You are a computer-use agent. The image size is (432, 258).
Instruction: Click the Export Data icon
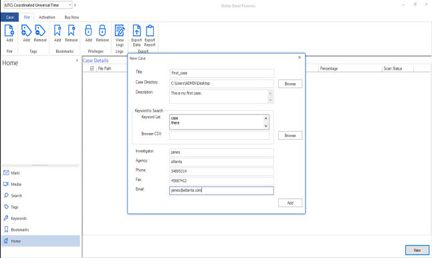pyautogui.click(x=136, y=31)
